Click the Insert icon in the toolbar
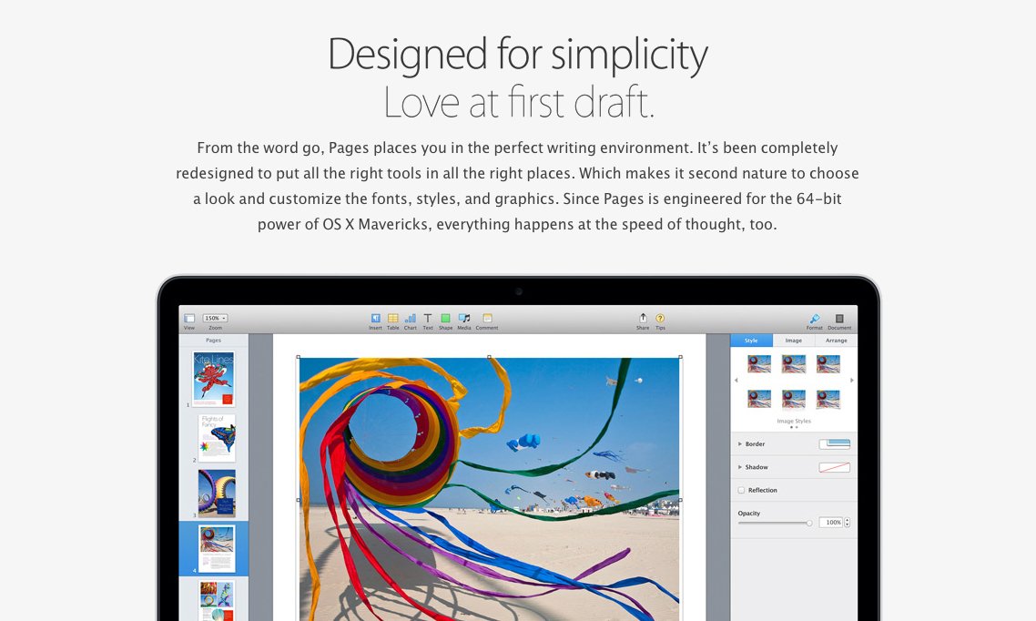Viewport: 1036px width, 621px height. (376, 316)
